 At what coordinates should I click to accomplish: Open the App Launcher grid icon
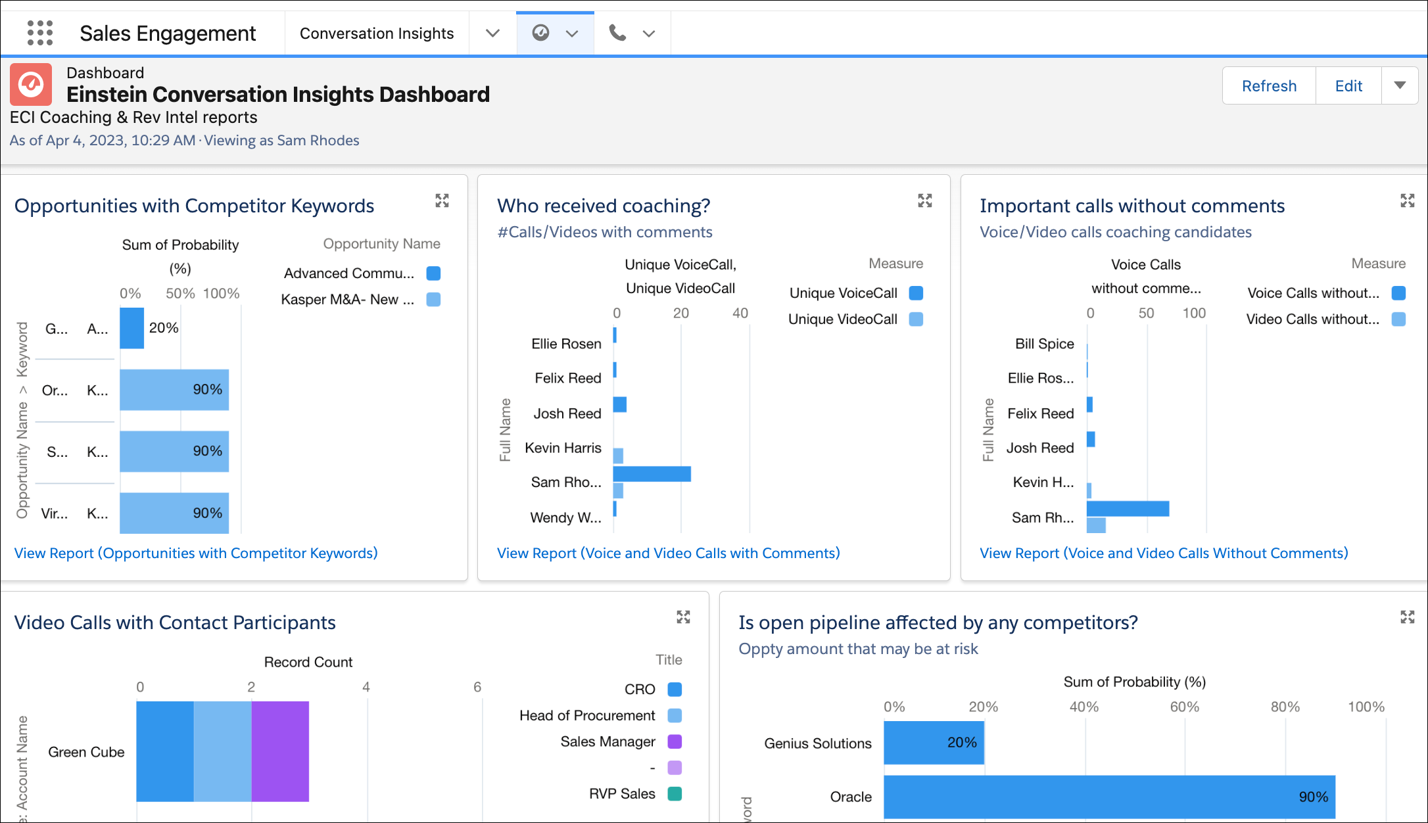[x=40, y=33]
